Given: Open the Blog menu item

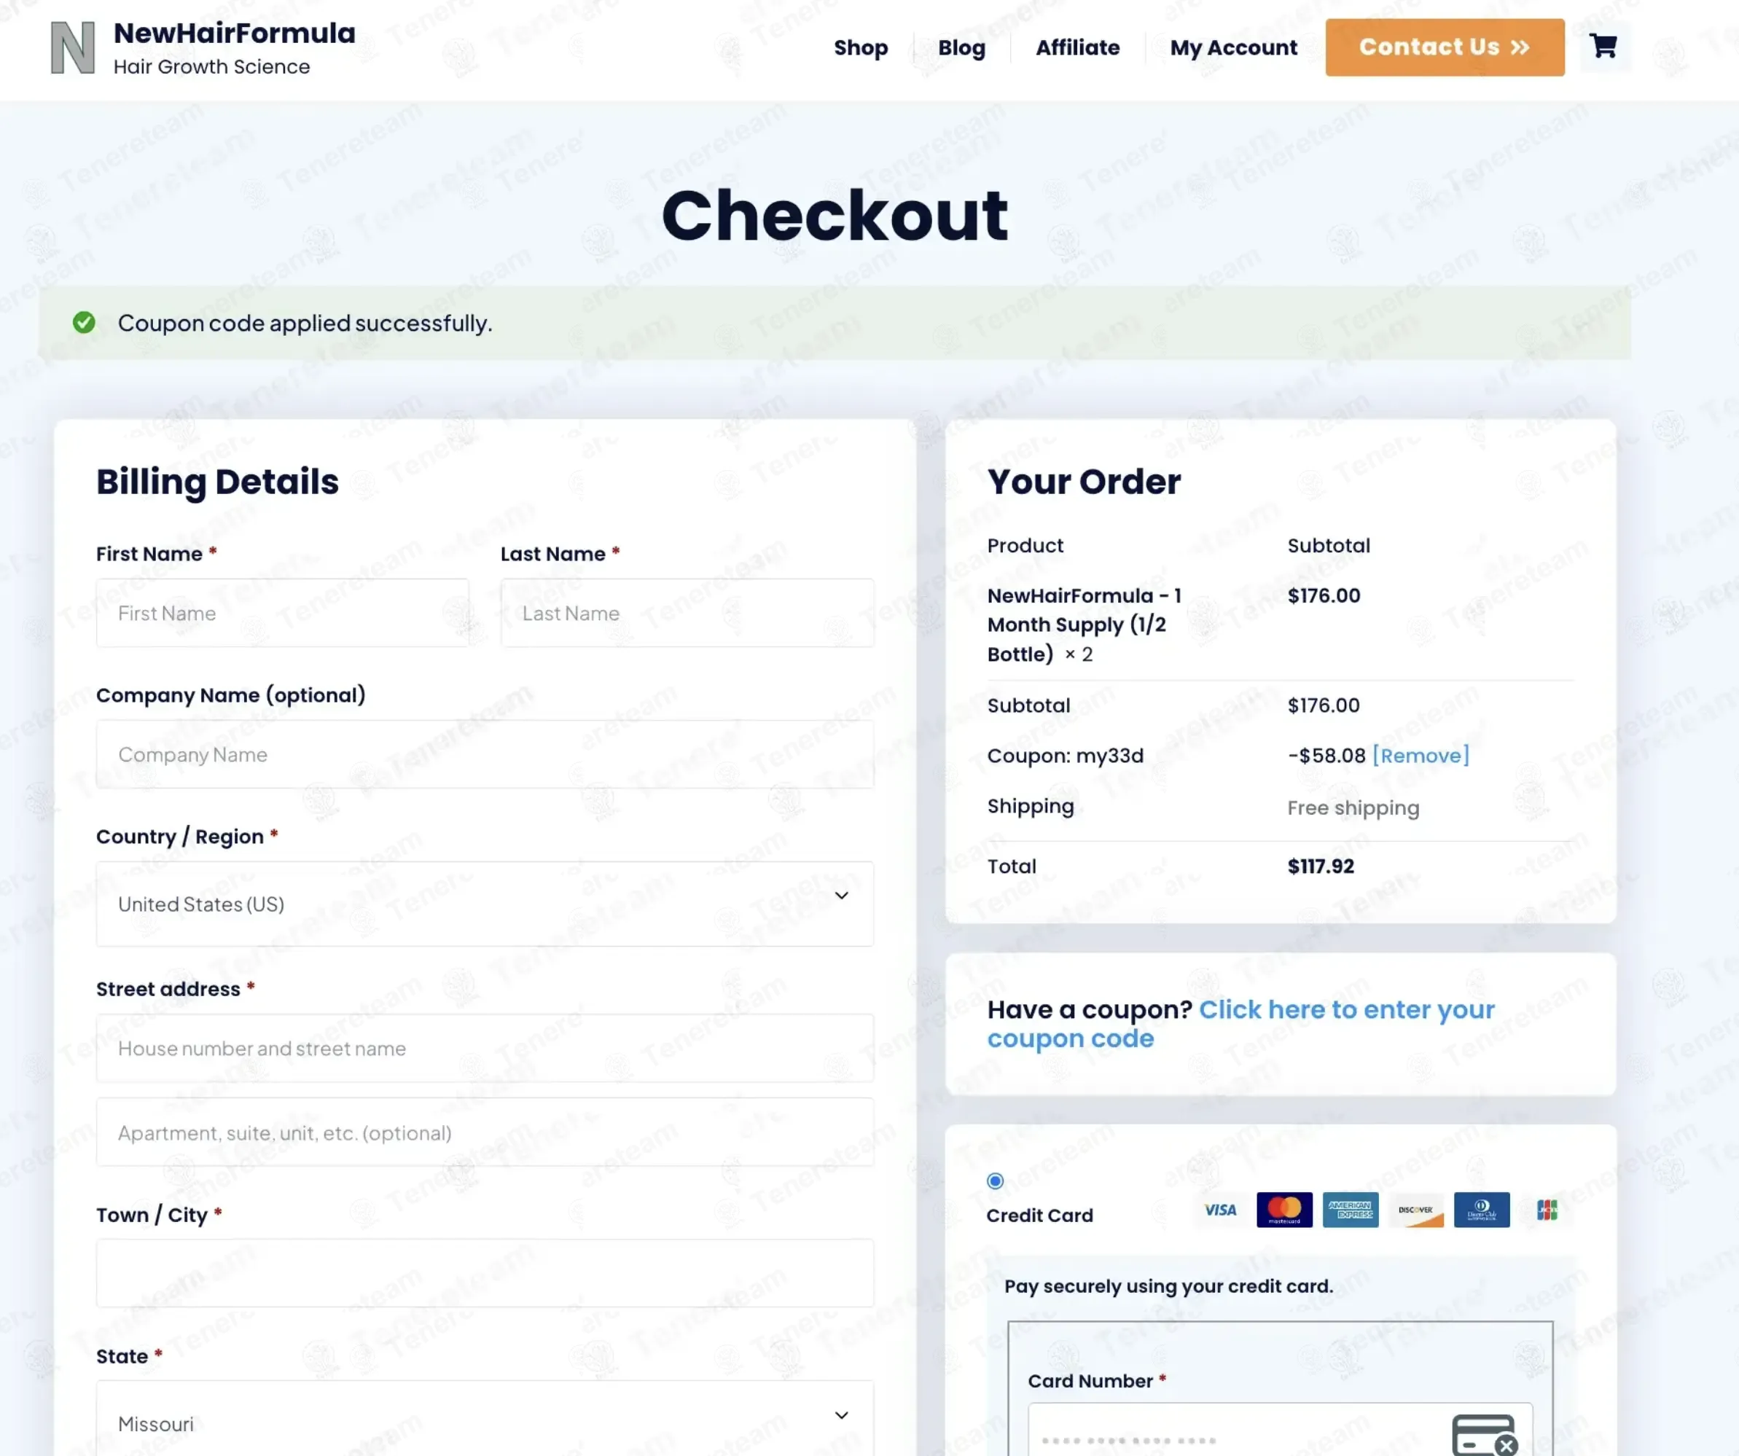Looking at the screenshot, I should pyautogui.click(x=961, y=48).
